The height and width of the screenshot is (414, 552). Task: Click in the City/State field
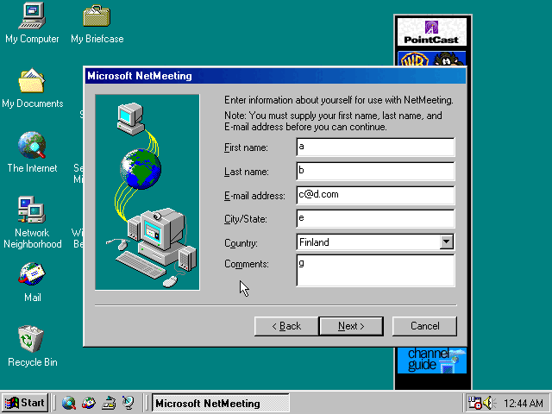[376, 218]
